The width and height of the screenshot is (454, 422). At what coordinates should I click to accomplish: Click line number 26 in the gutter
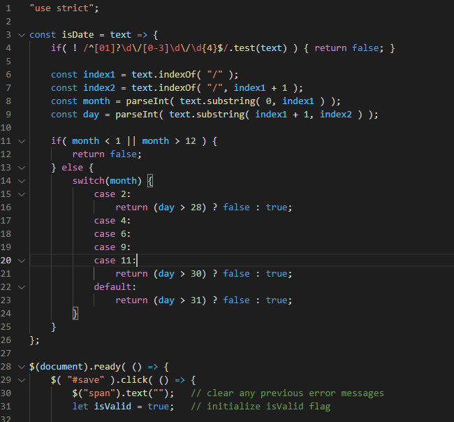click(x=6, y=340)
